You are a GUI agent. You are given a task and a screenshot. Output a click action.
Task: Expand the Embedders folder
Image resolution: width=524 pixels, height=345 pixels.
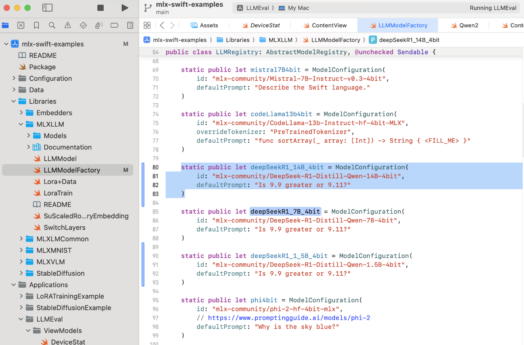(21, 112)
